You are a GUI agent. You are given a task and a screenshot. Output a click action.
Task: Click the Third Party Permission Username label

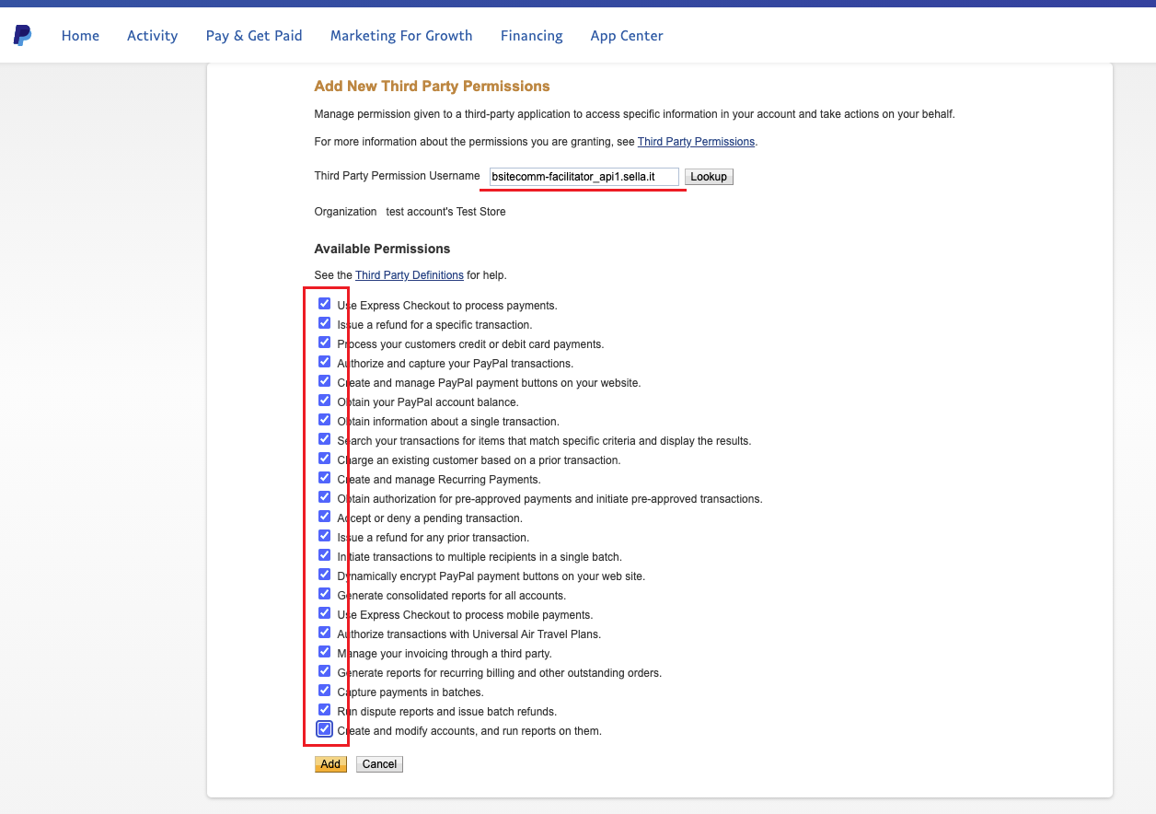[x=397, y=176]
